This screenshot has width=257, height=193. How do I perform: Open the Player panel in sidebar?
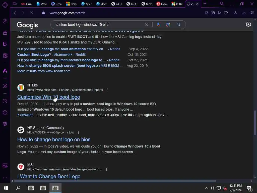coord(5,86)
